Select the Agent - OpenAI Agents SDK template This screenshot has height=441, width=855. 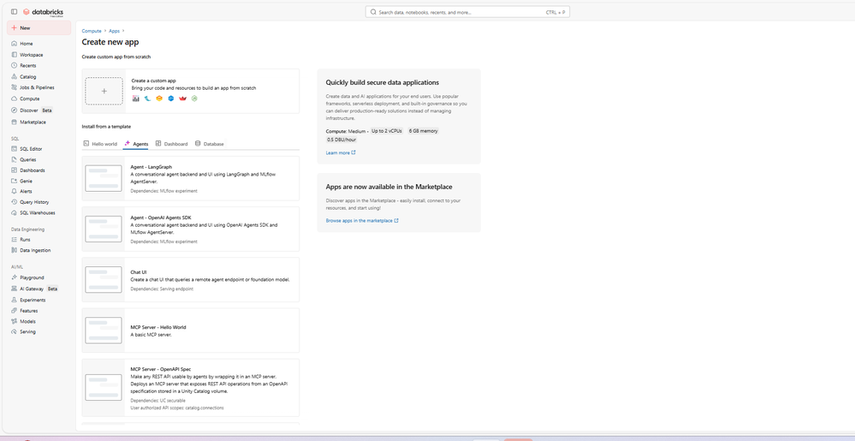(190, 229)
